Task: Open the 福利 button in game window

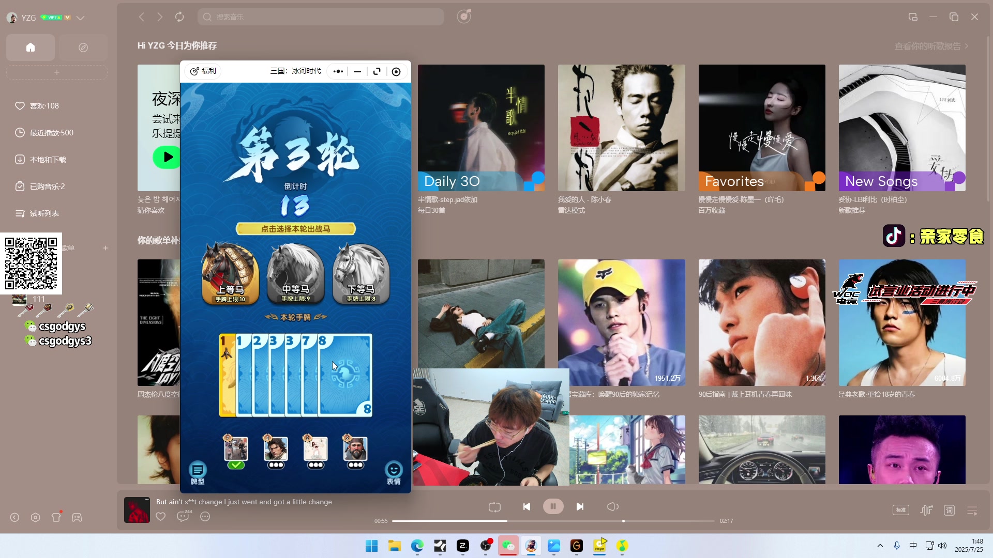Action: (x=203, y=71)
